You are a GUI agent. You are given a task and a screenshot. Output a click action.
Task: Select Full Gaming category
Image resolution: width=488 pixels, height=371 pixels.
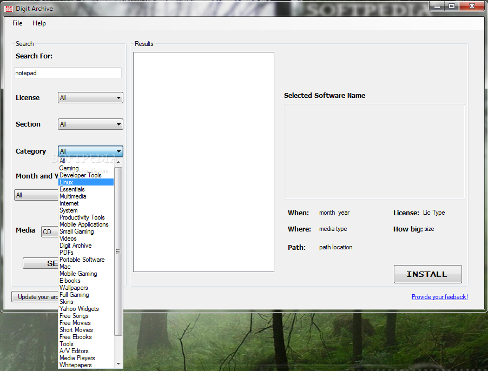point(86,295)
